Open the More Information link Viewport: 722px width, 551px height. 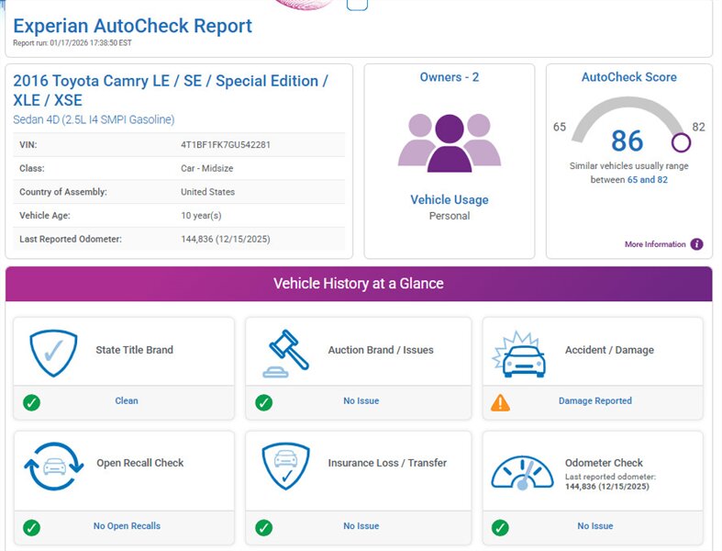(x=655, y=244)
